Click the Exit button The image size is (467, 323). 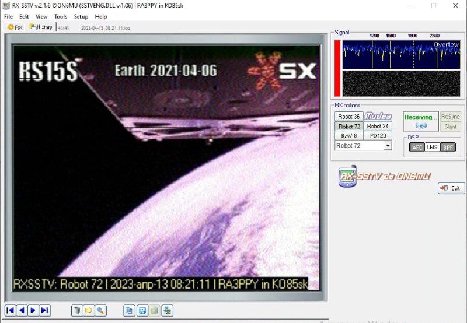tap(451, 188)
